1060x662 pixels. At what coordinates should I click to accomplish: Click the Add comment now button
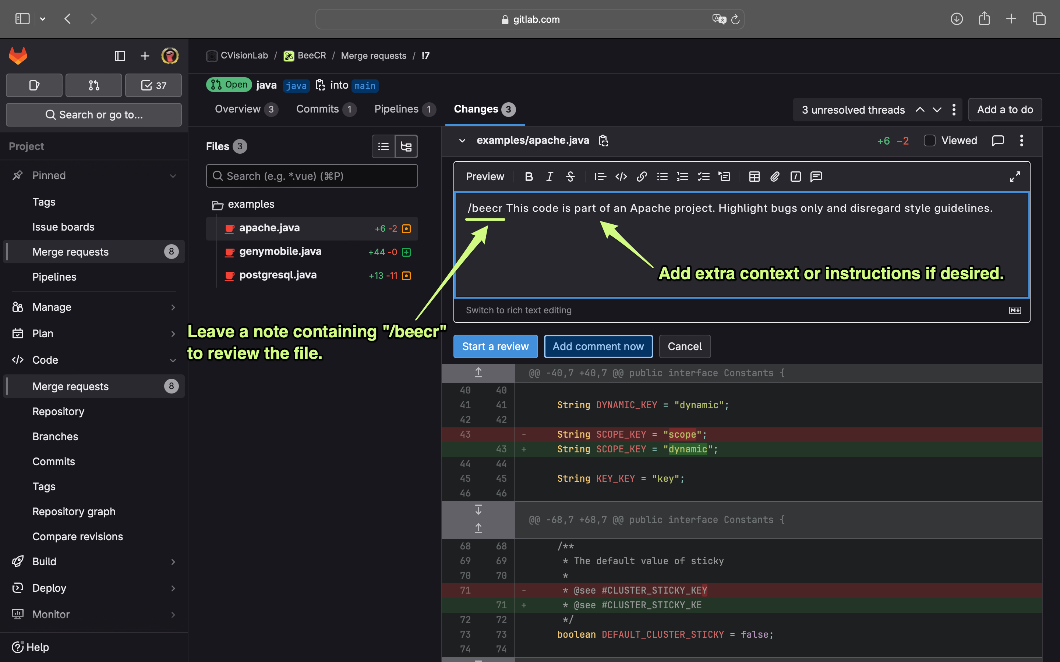click(x=598, y=346)
